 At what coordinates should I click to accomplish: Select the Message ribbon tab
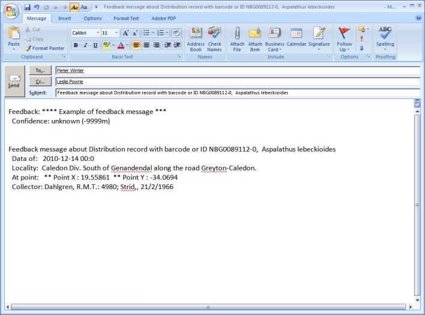tap(37, 19)
